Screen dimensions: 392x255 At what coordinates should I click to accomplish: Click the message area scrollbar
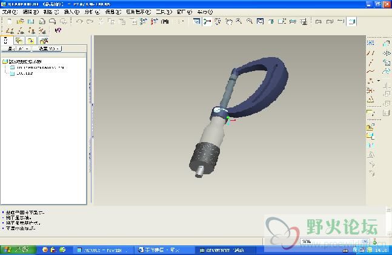[388, 222]
